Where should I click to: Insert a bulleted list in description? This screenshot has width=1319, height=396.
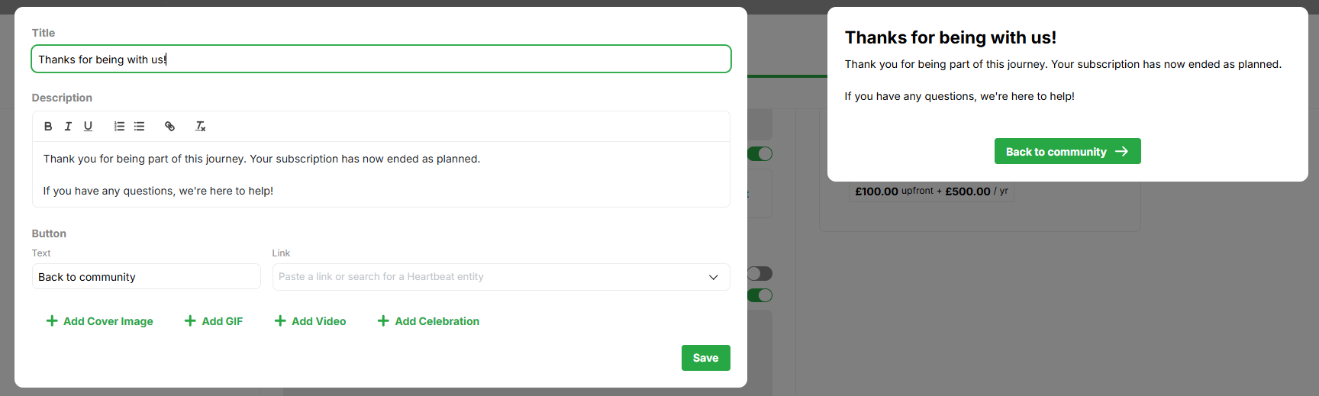tap(139, 127)
